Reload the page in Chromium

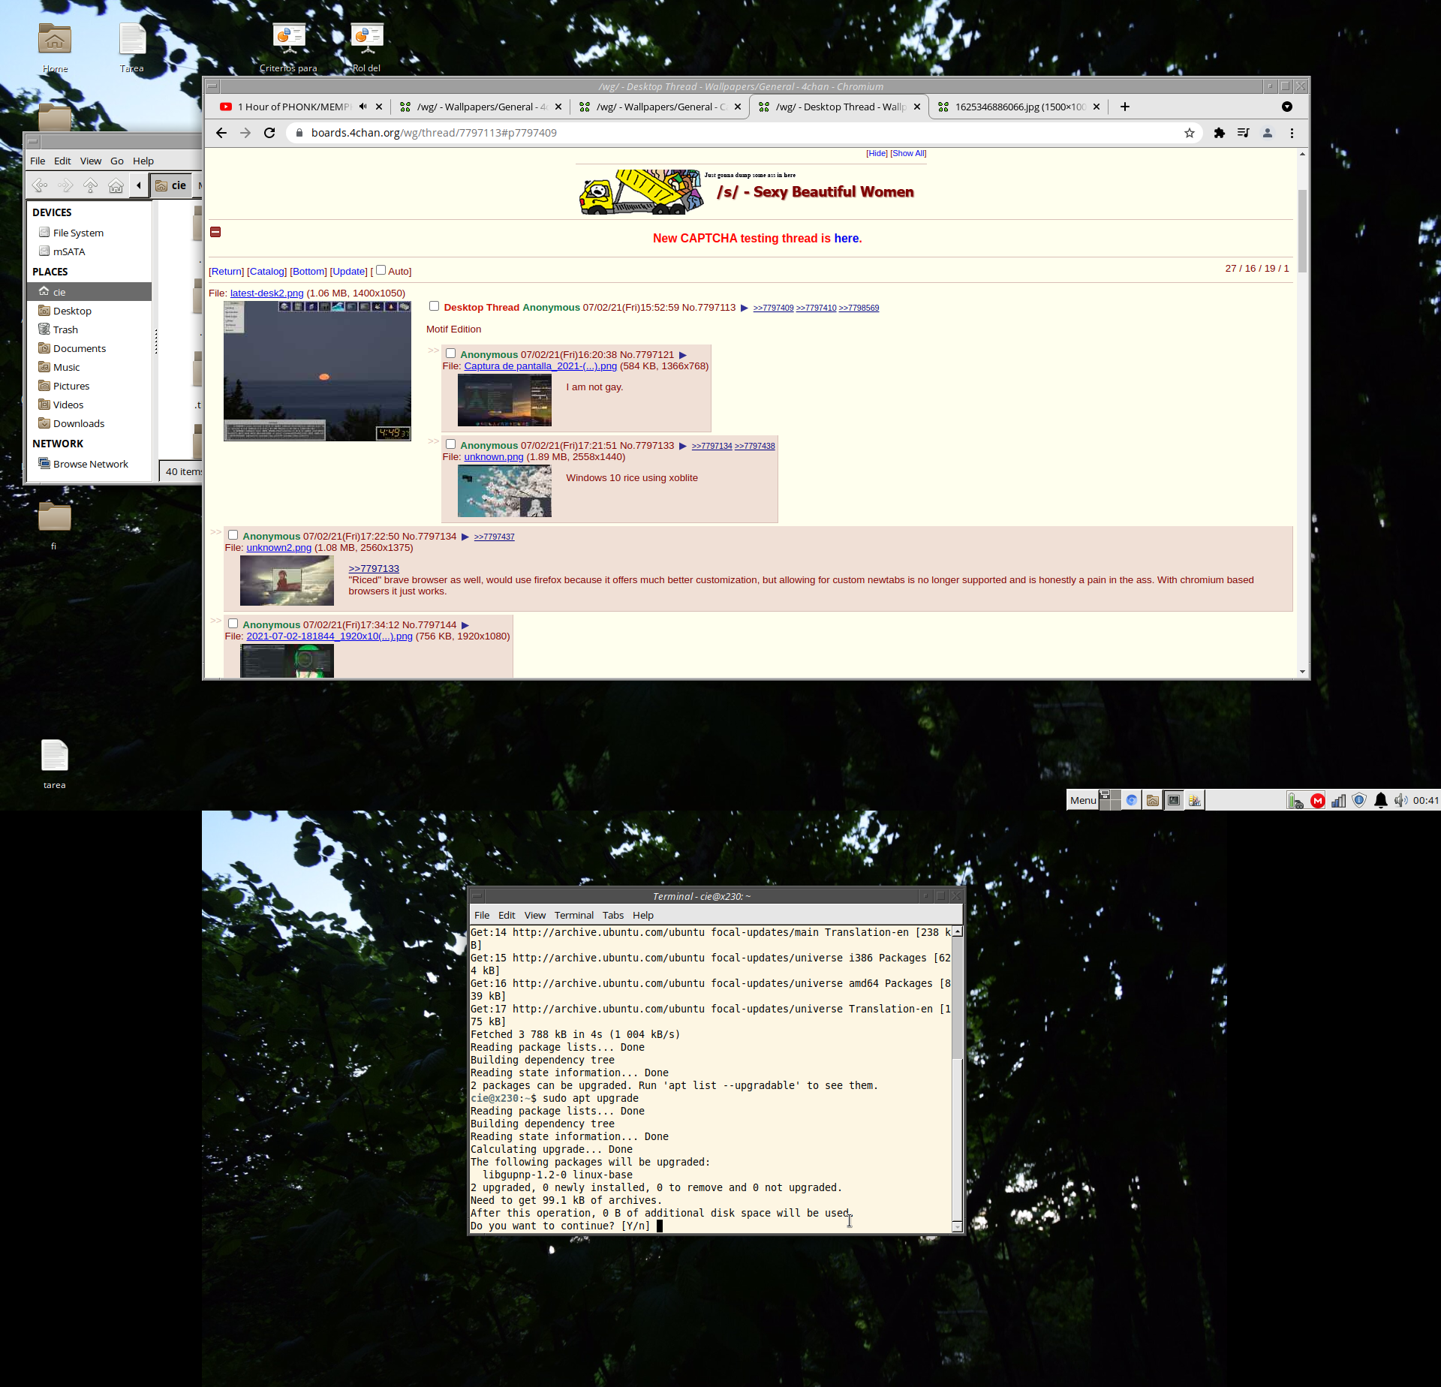[x=269, y=133]
